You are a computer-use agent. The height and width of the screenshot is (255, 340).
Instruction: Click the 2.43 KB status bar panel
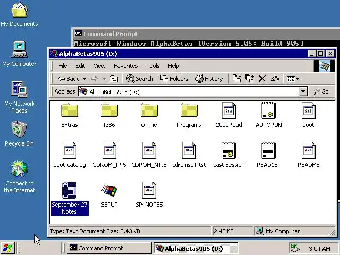click(x=233, y=231)
